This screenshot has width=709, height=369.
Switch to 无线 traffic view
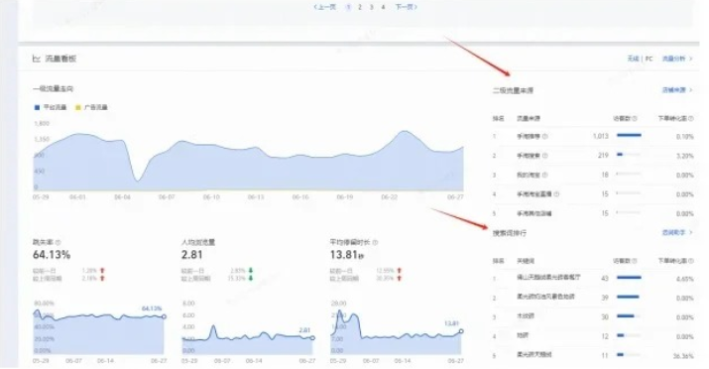(x=633, y=59)
